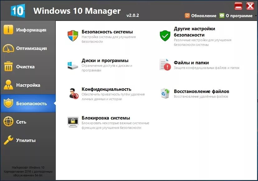Click the Windows 10 Manager logo icon
The height and width of the screenshot is (181, 258).
coord(18,11)
